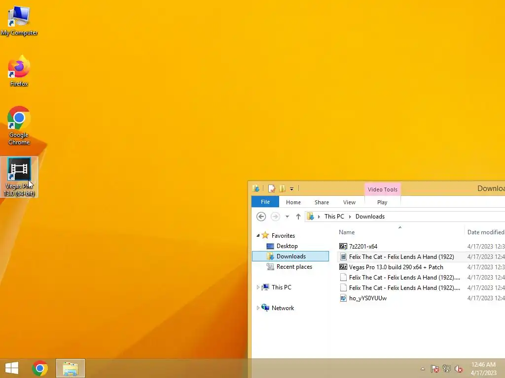Image resolution: width=505 pixels, height=378 pixels.
Task: Click the Vegas Pro archive 7z icon
Action: point(343,267)
